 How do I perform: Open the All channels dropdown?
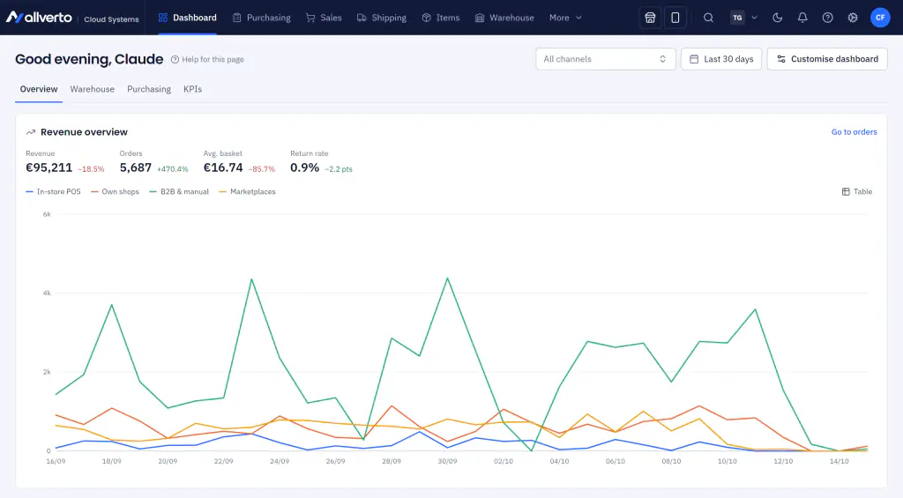(x=605, y=59)
